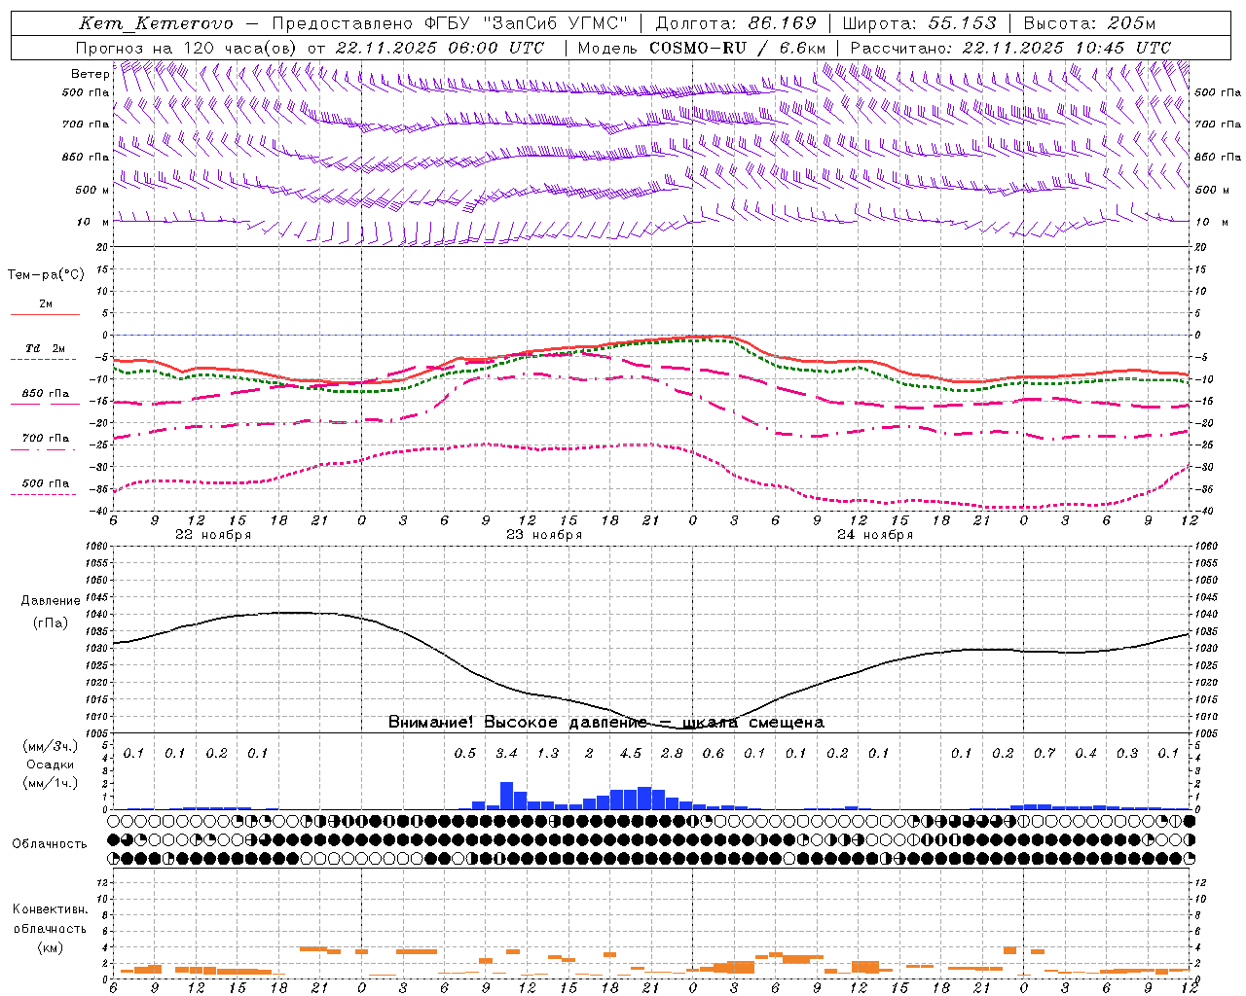This screenshot has height=996, width=1246.
Task: Click the warning "Внимание! Высокое давление" text
Action: click(x=517, y=722)
